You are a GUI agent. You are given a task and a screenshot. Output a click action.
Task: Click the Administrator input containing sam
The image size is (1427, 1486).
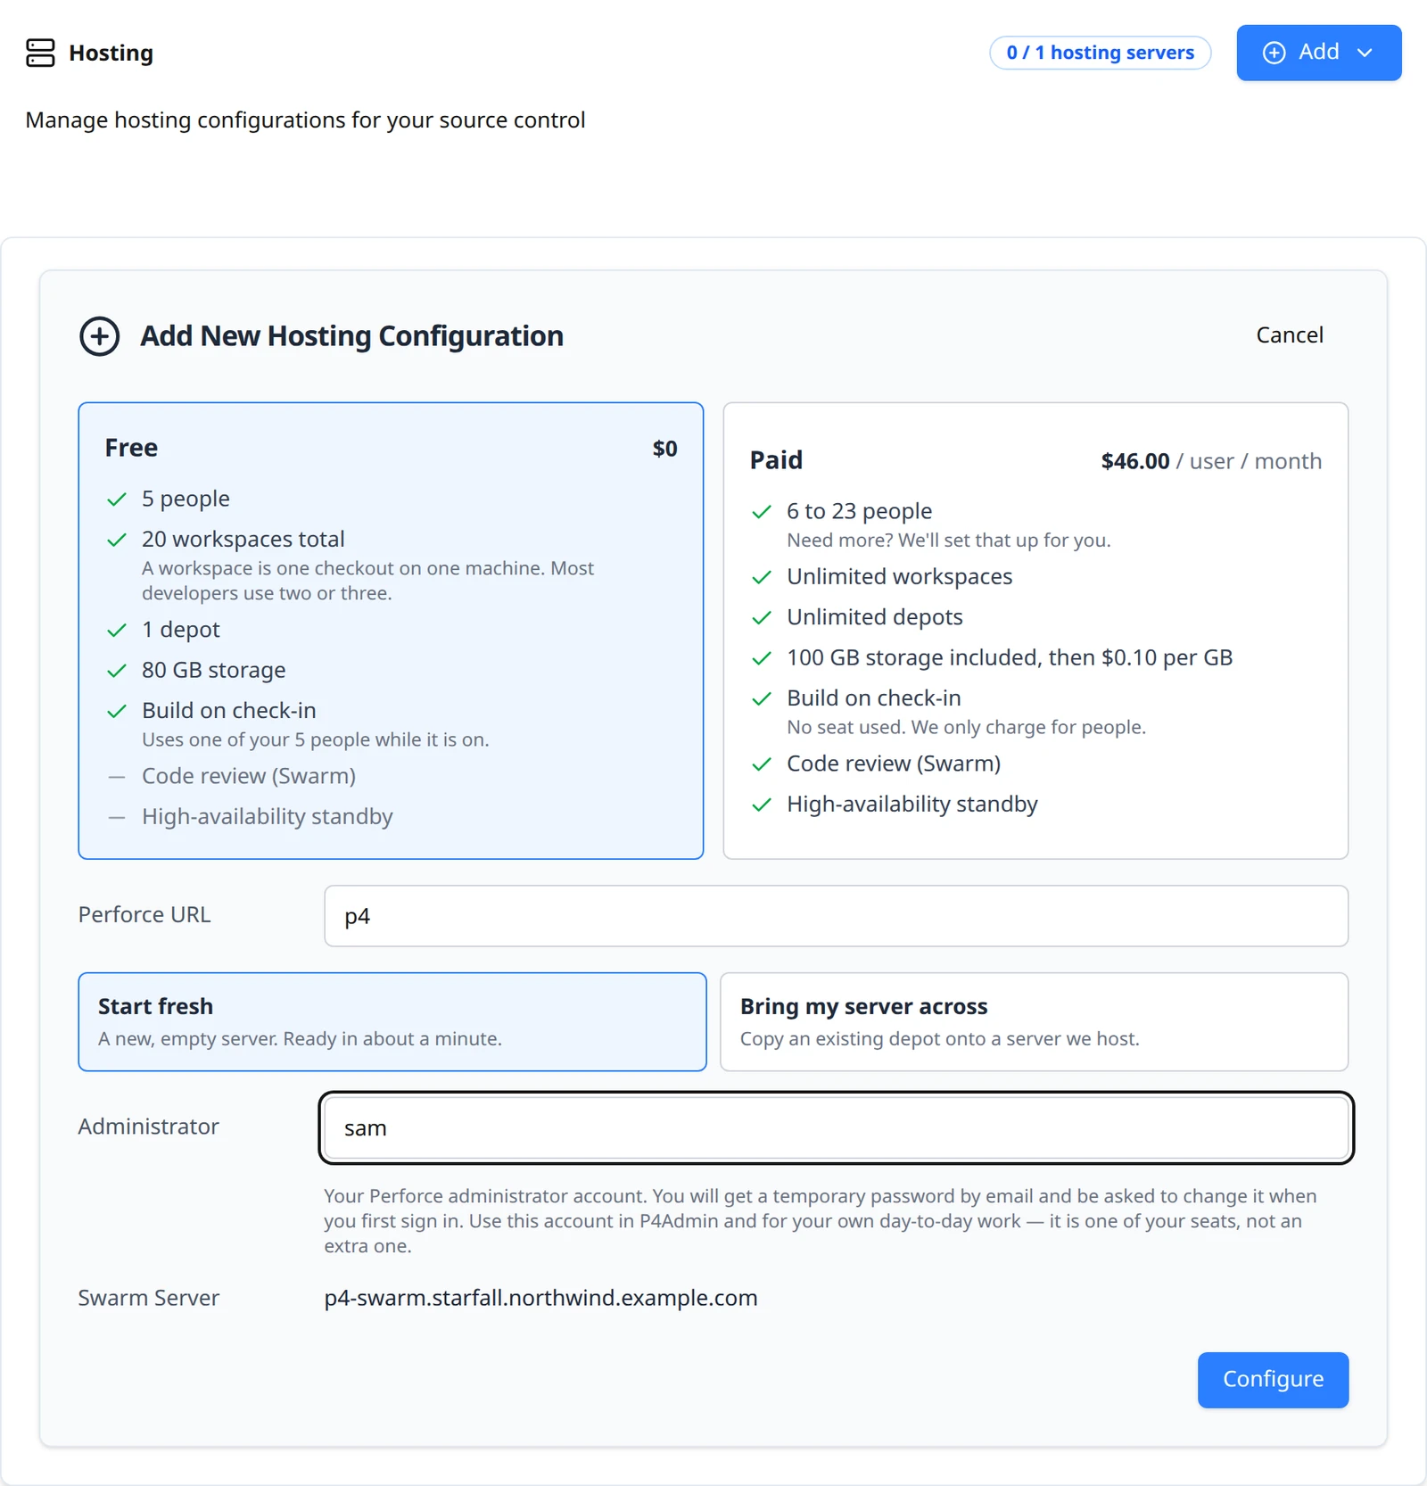point(836,1128)
